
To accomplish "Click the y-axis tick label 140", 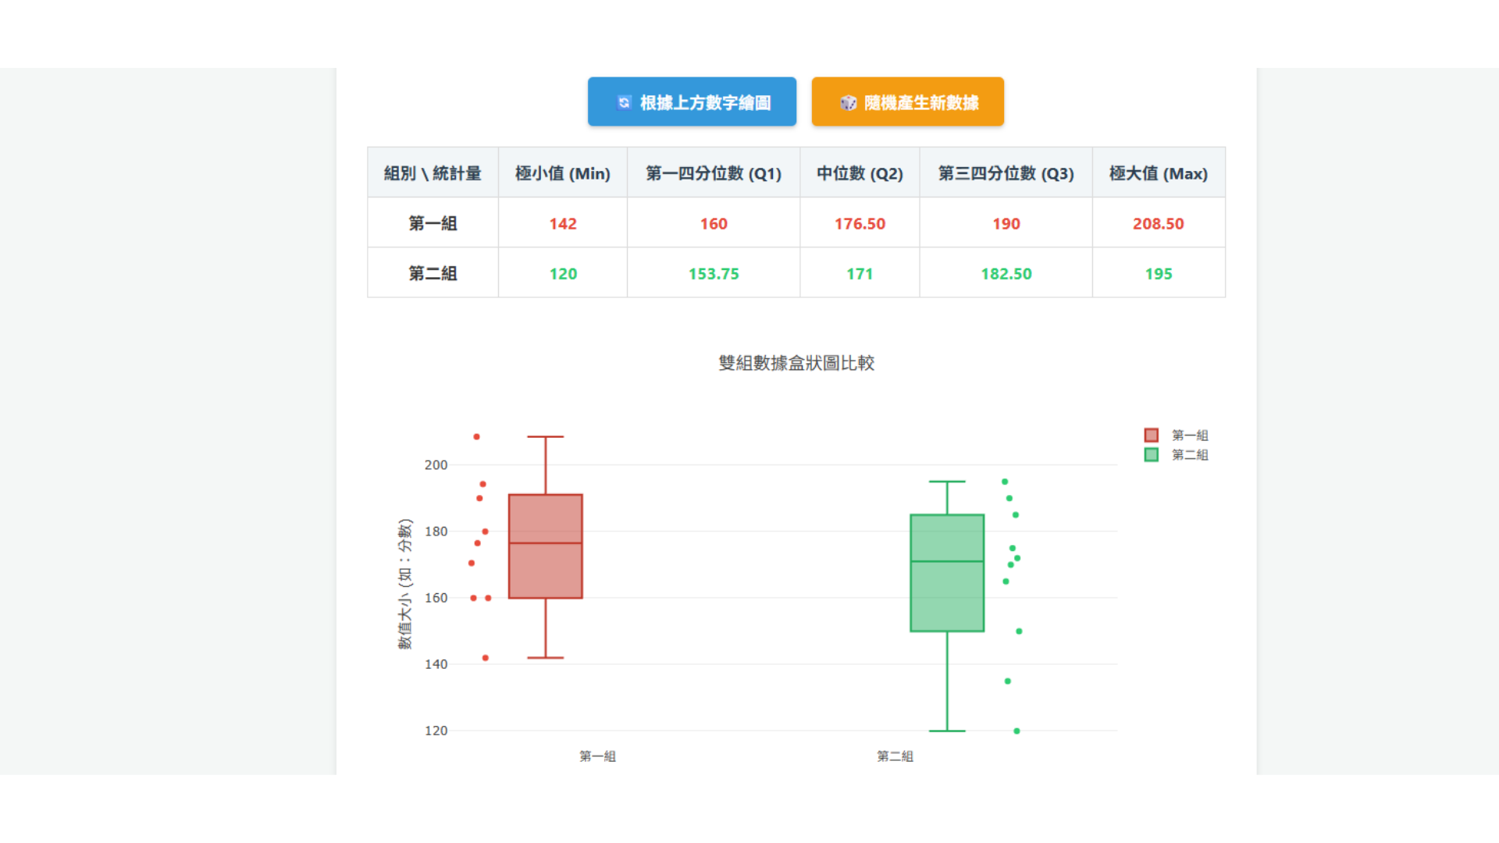I will [436, 664].
